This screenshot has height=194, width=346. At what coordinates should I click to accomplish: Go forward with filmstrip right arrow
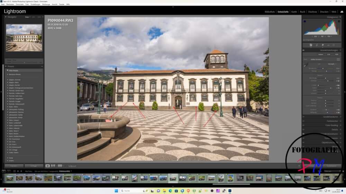pyautogui.click(x=21, y=171)
